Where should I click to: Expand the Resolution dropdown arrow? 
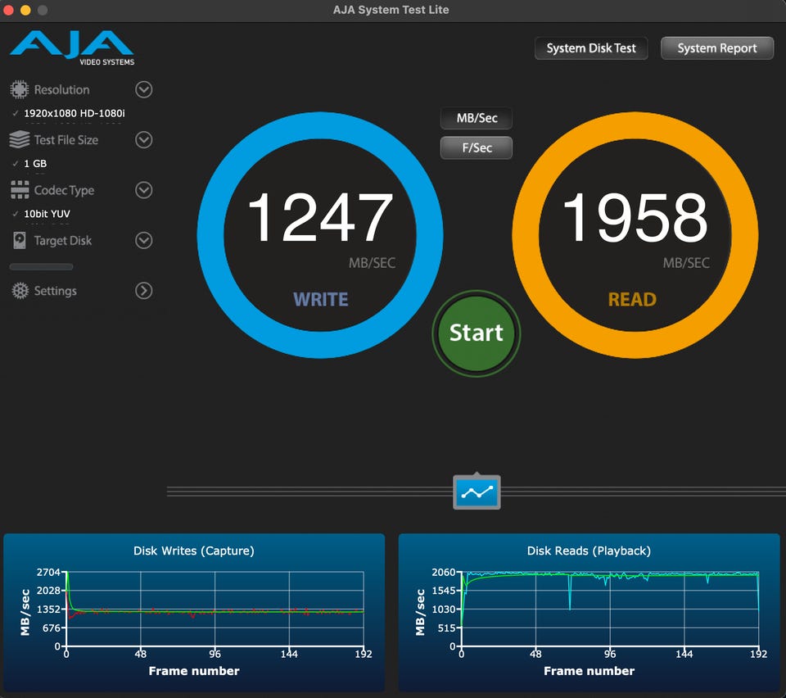tap(144, 90)
